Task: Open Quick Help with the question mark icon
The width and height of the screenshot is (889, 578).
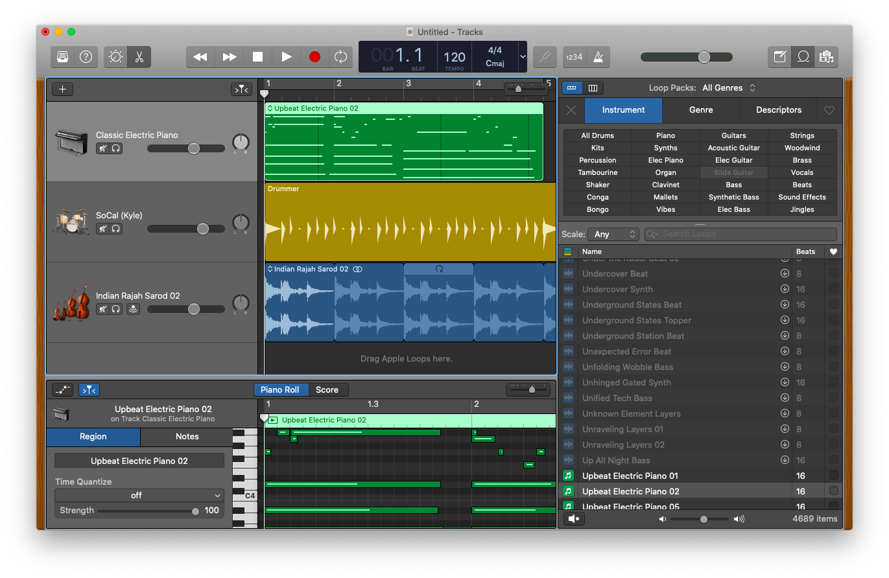Action: 86,56
